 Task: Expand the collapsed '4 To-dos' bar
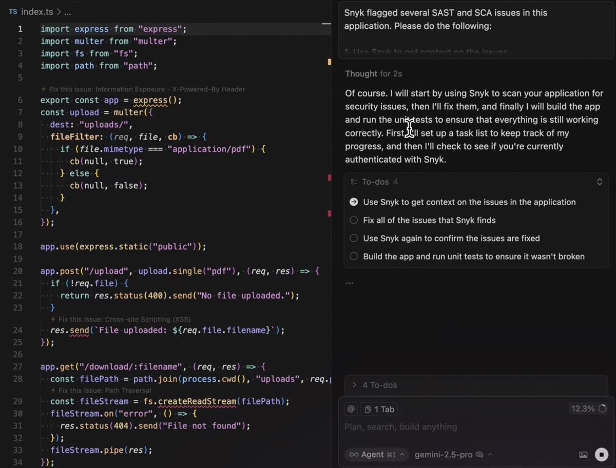point(476,385)
